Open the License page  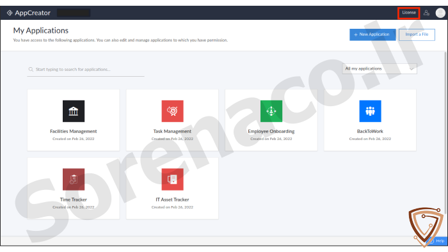pyautogui.click(x=408, y=13)
